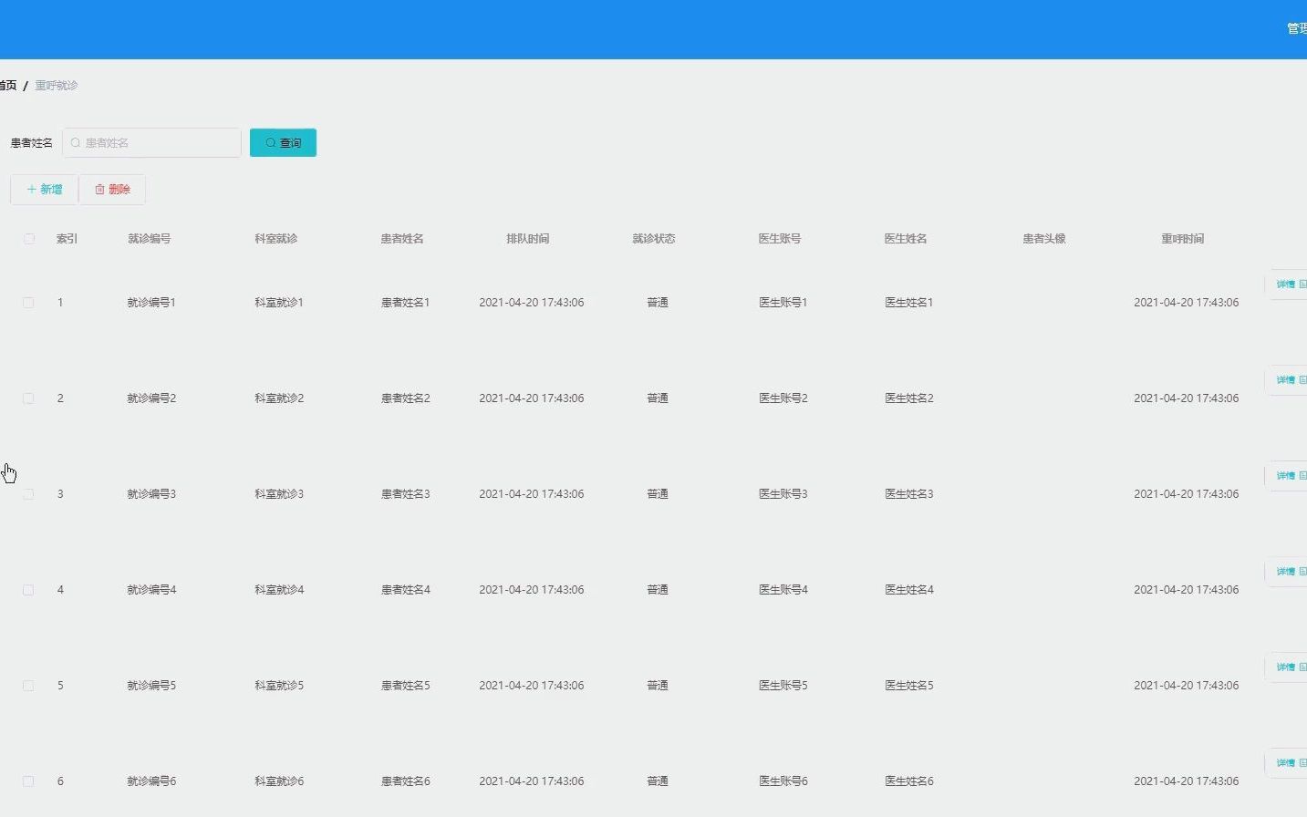The height and width of the screenshot is (817, 1307).
Task: Select the cell 科室就诊3
Action: pos(279,494)
